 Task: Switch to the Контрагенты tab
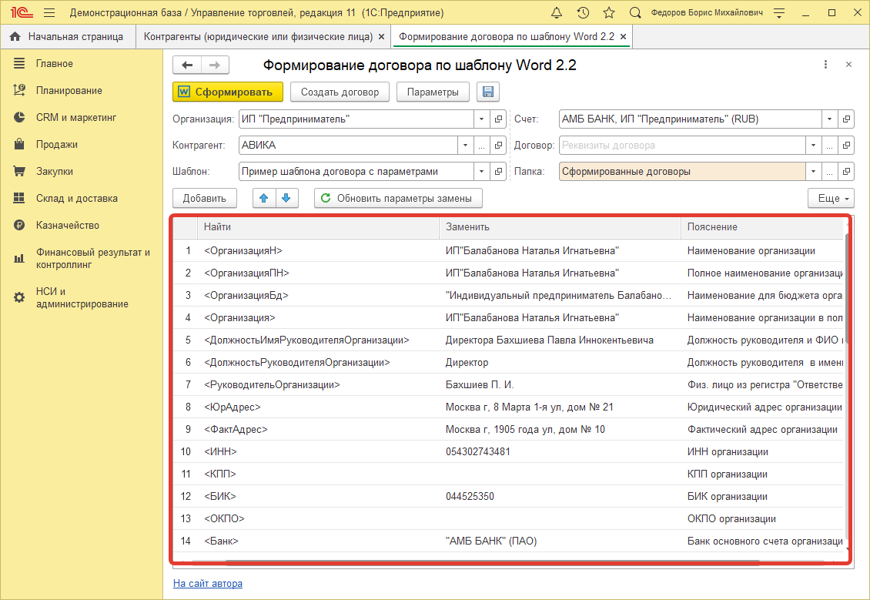(x=259, y=36)
